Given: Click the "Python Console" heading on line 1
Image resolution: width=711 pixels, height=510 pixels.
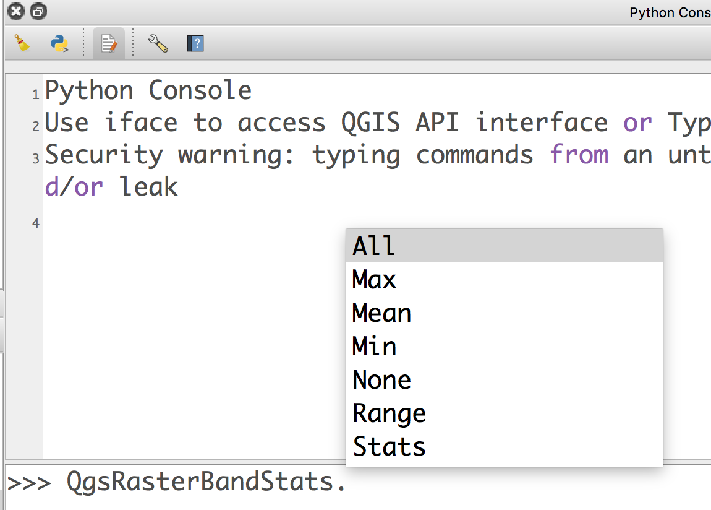Looking at the screenshot, I should [x=148, y=90].
